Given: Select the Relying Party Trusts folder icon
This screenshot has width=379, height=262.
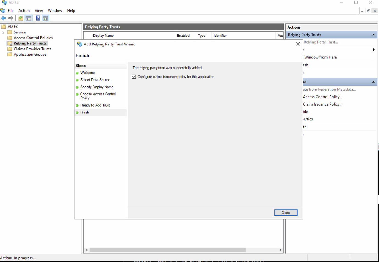Looking at the screenshot, I should click(x=10, y=43).
